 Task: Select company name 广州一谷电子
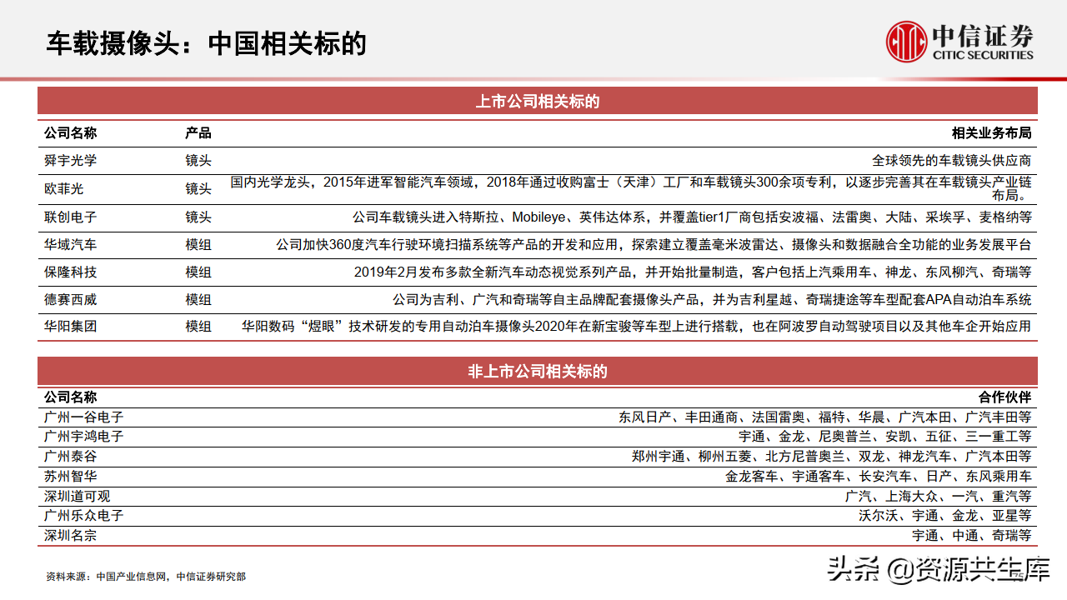[x=83, y=417]
